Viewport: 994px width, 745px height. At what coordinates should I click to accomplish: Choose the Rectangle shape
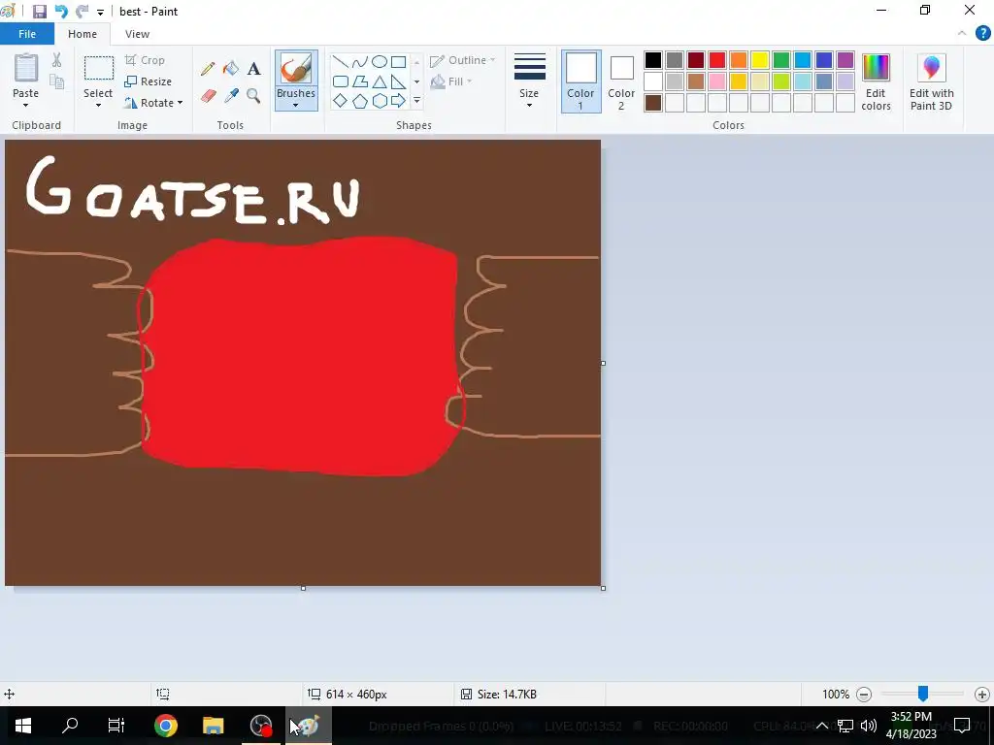coord(398,61)
